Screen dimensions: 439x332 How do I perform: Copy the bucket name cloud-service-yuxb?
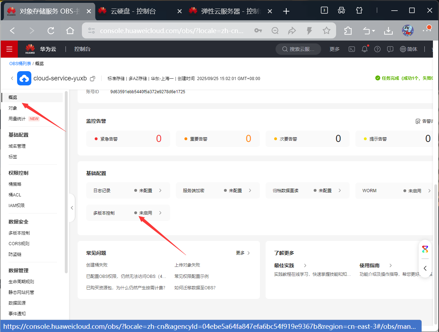pyautogui.click(x=93, y=78)
